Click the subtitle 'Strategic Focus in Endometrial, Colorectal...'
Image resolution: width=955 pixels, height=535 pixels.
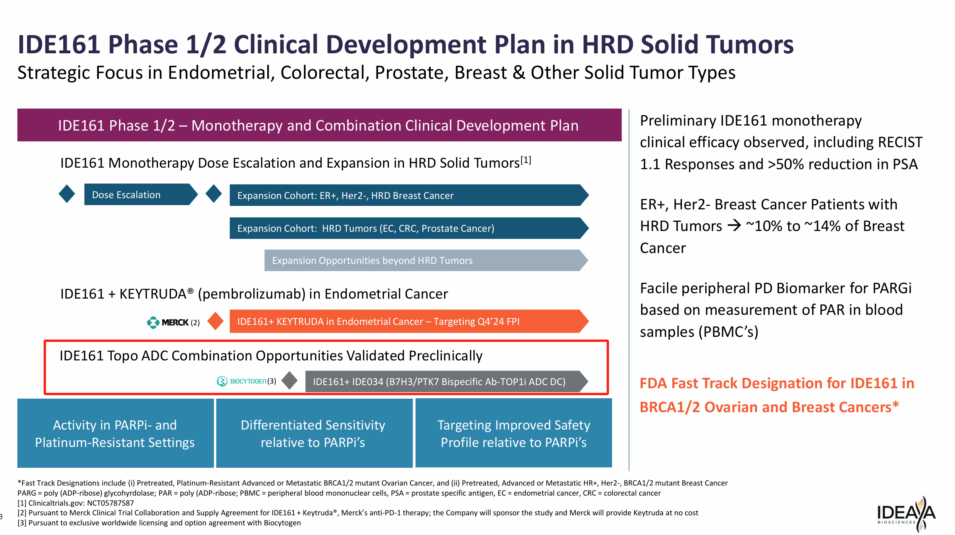377,73
